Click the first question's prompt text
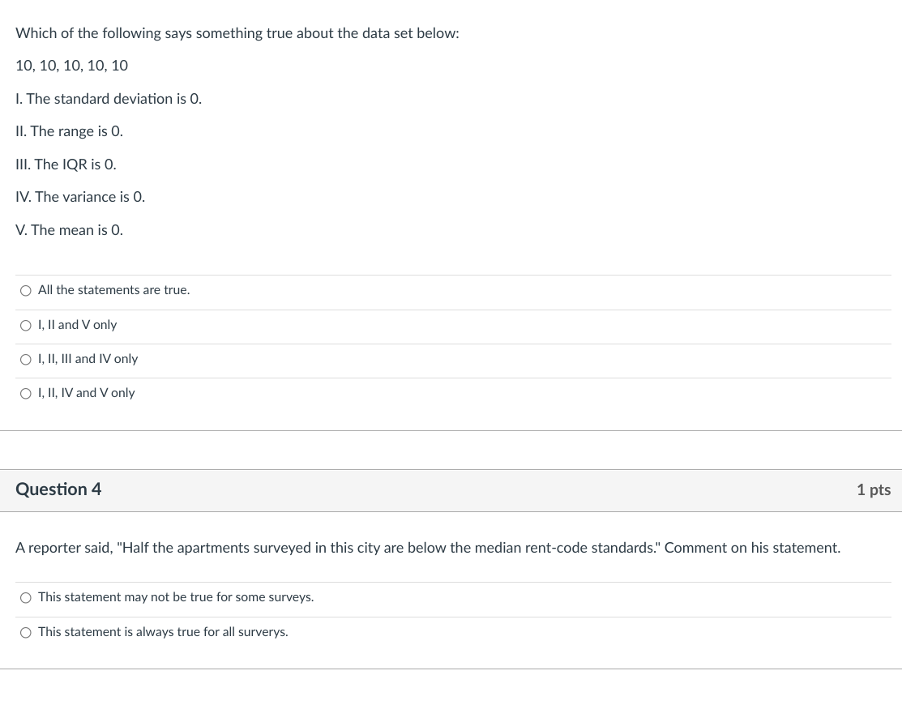Viewport: 902px width, 705px height. [x=237, y=33]
